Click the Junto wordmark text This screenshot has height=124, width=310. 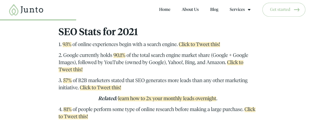coord(31,10)
